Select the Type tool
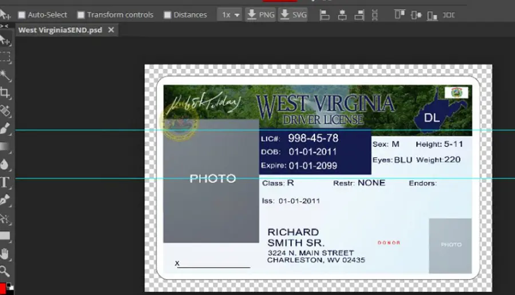 [x=5, y=182]
